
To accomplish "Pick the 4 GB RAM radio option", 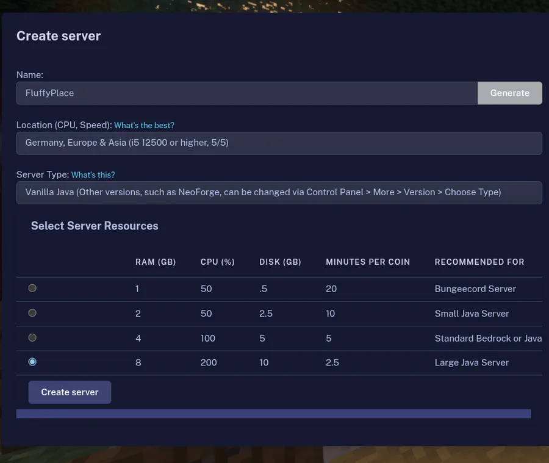I will [x=32, y=337].
